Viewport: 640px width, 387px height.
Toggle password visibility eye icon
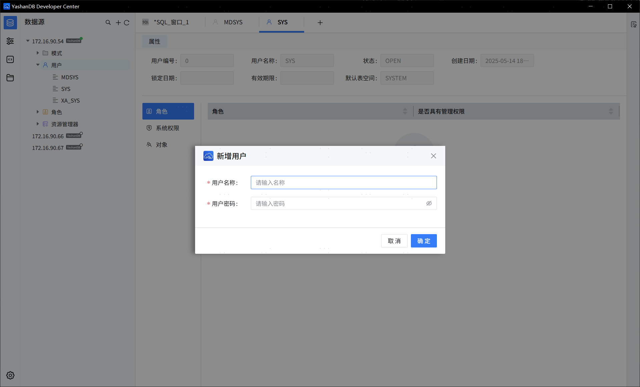coord(429,203)
